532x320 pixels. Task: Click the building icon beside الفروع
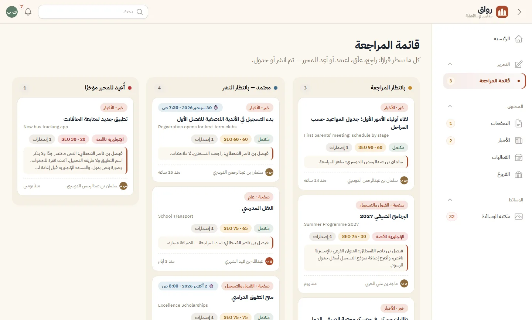click(519, 174)
